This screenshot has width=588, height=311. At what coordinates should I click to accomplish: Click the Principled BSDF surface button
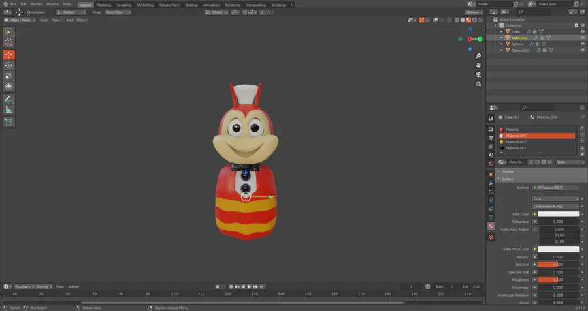coord(555,188)
